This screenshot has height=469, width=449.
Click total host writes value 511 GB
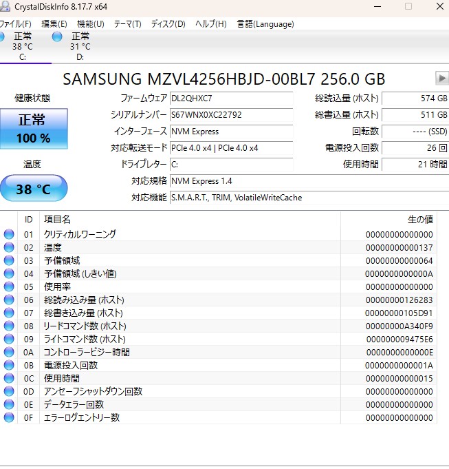(415, 115)
